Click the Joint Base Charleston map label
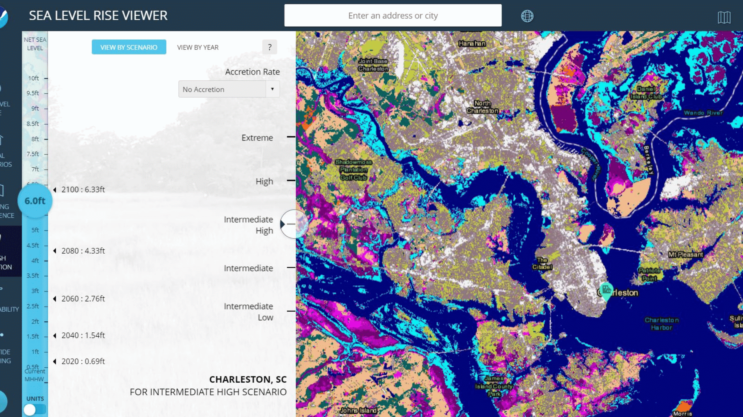The height and width of the screenshot is (417, 743). click(x=373, y=65)
